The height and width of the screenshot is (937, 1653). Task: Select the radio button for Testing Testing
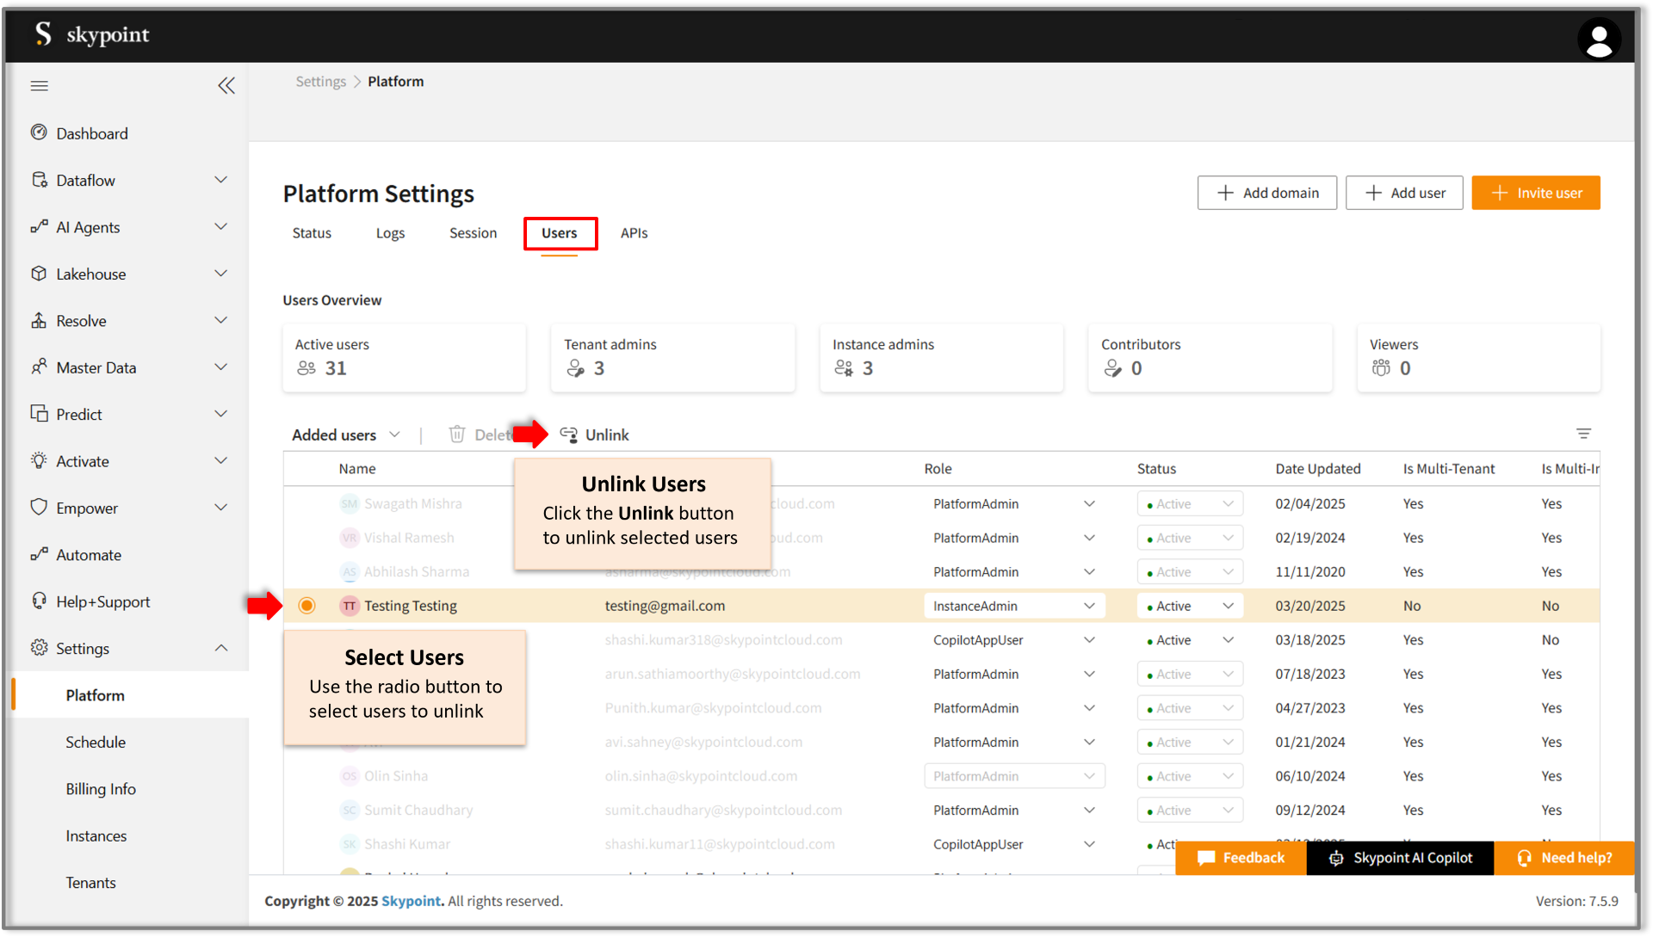coord(307,606)
